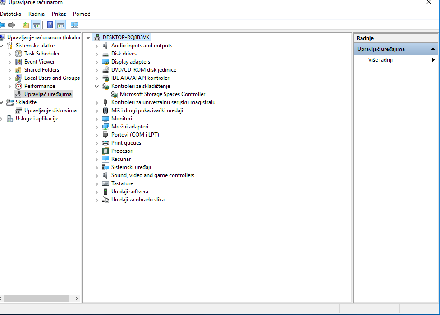This screenshot has height=315, width=440.
Task: Expand the Local Users and Groups node
Action: point(10,78)
